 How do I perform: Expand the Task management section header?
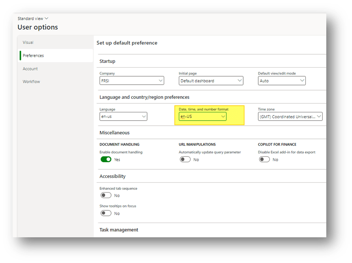coord(119,230)
